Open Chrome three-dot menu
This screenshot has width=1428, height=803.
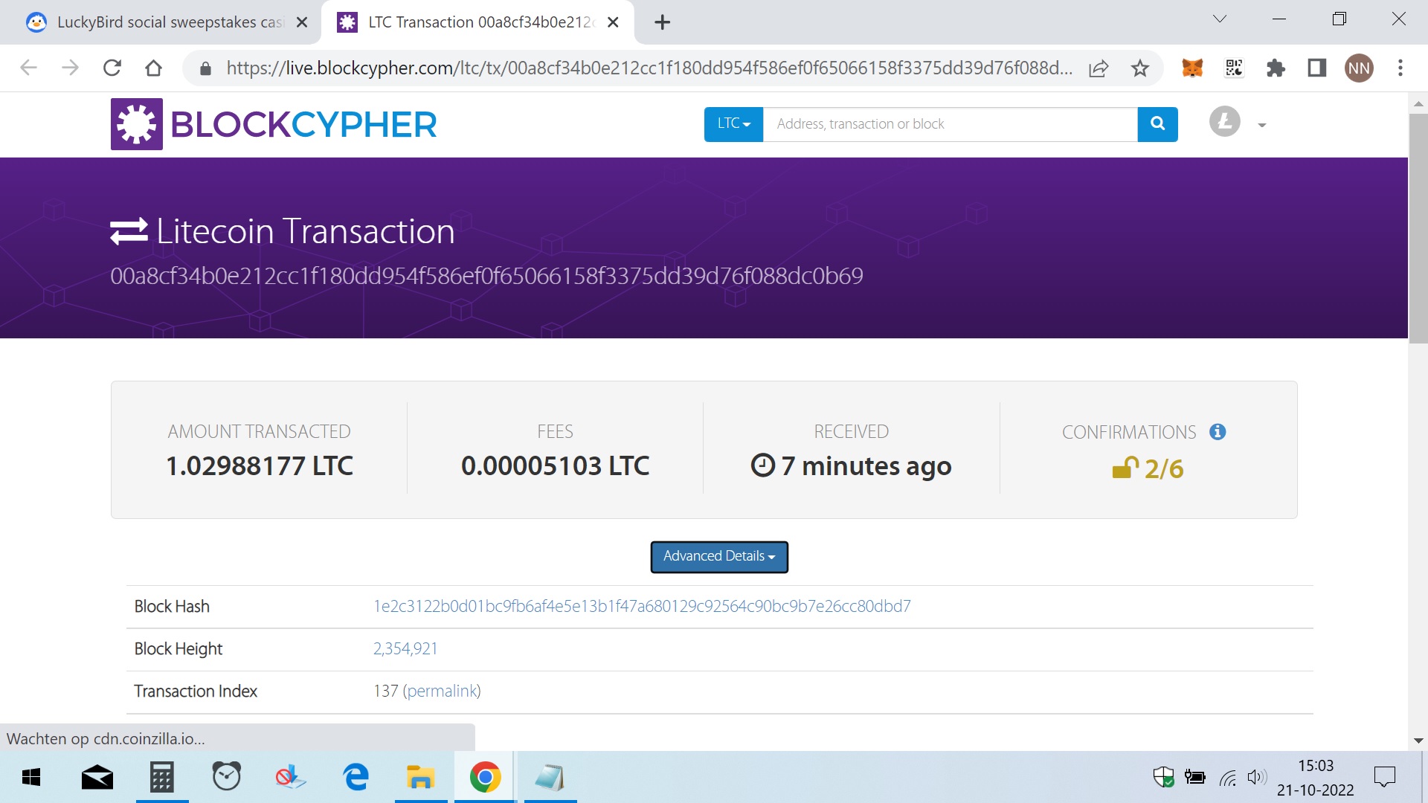(x=1400, y=68)
